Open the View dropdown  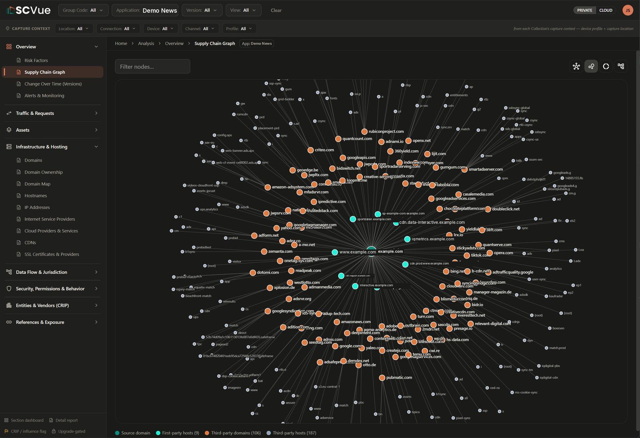(x=243, y=10)
